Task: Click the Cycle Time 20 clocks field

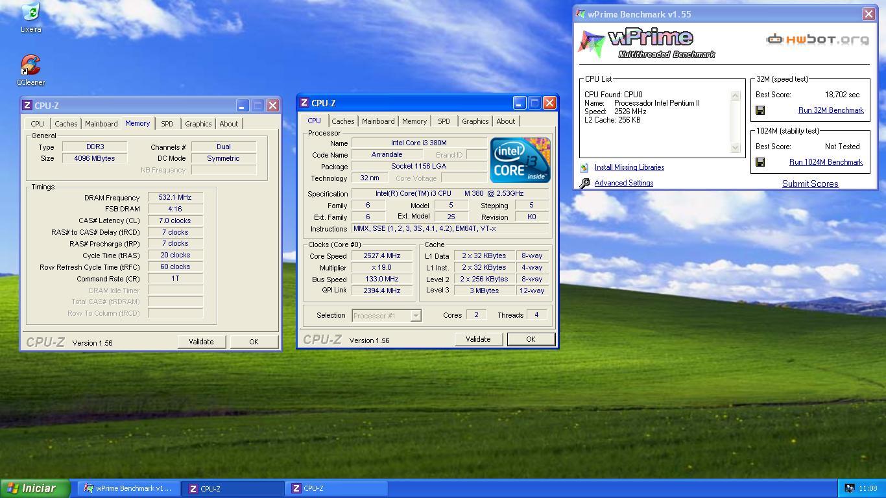Action: pos(175,255)
